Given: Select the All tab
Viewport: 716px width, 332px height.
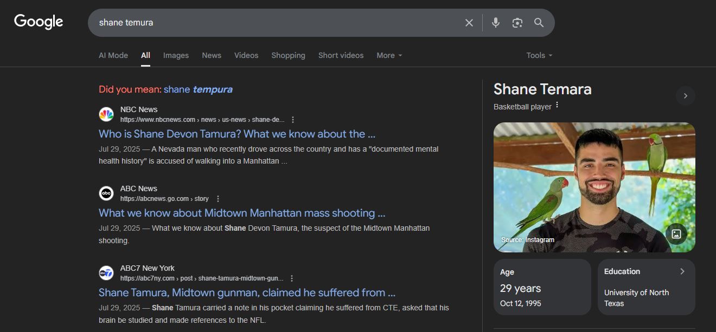Looking at the screenshot, I should 145,55.
